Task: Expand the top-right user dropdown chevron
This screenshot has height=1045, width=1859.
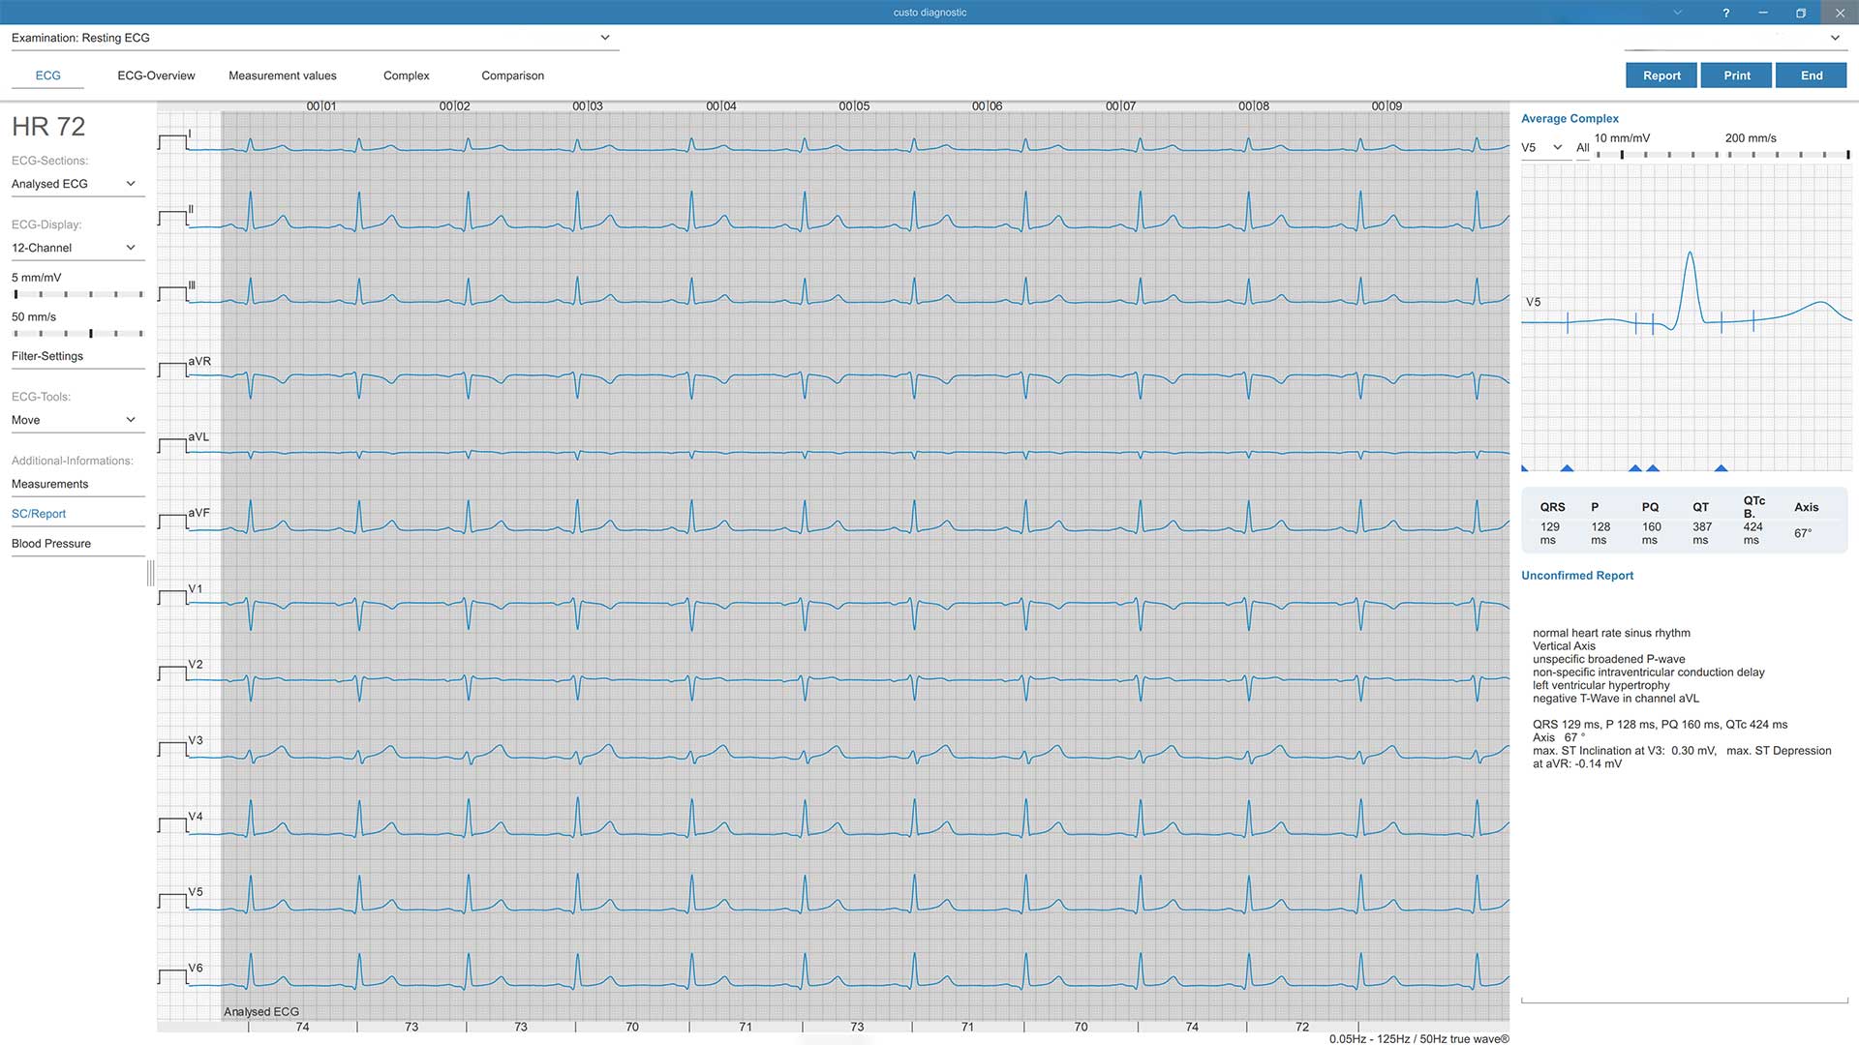Action: point(1835,38)
